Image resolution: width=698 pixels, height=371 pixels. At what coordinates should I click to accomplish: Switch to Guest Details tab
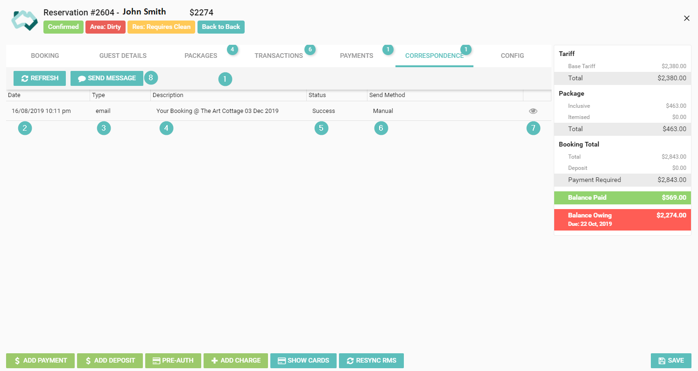point(123,56)
